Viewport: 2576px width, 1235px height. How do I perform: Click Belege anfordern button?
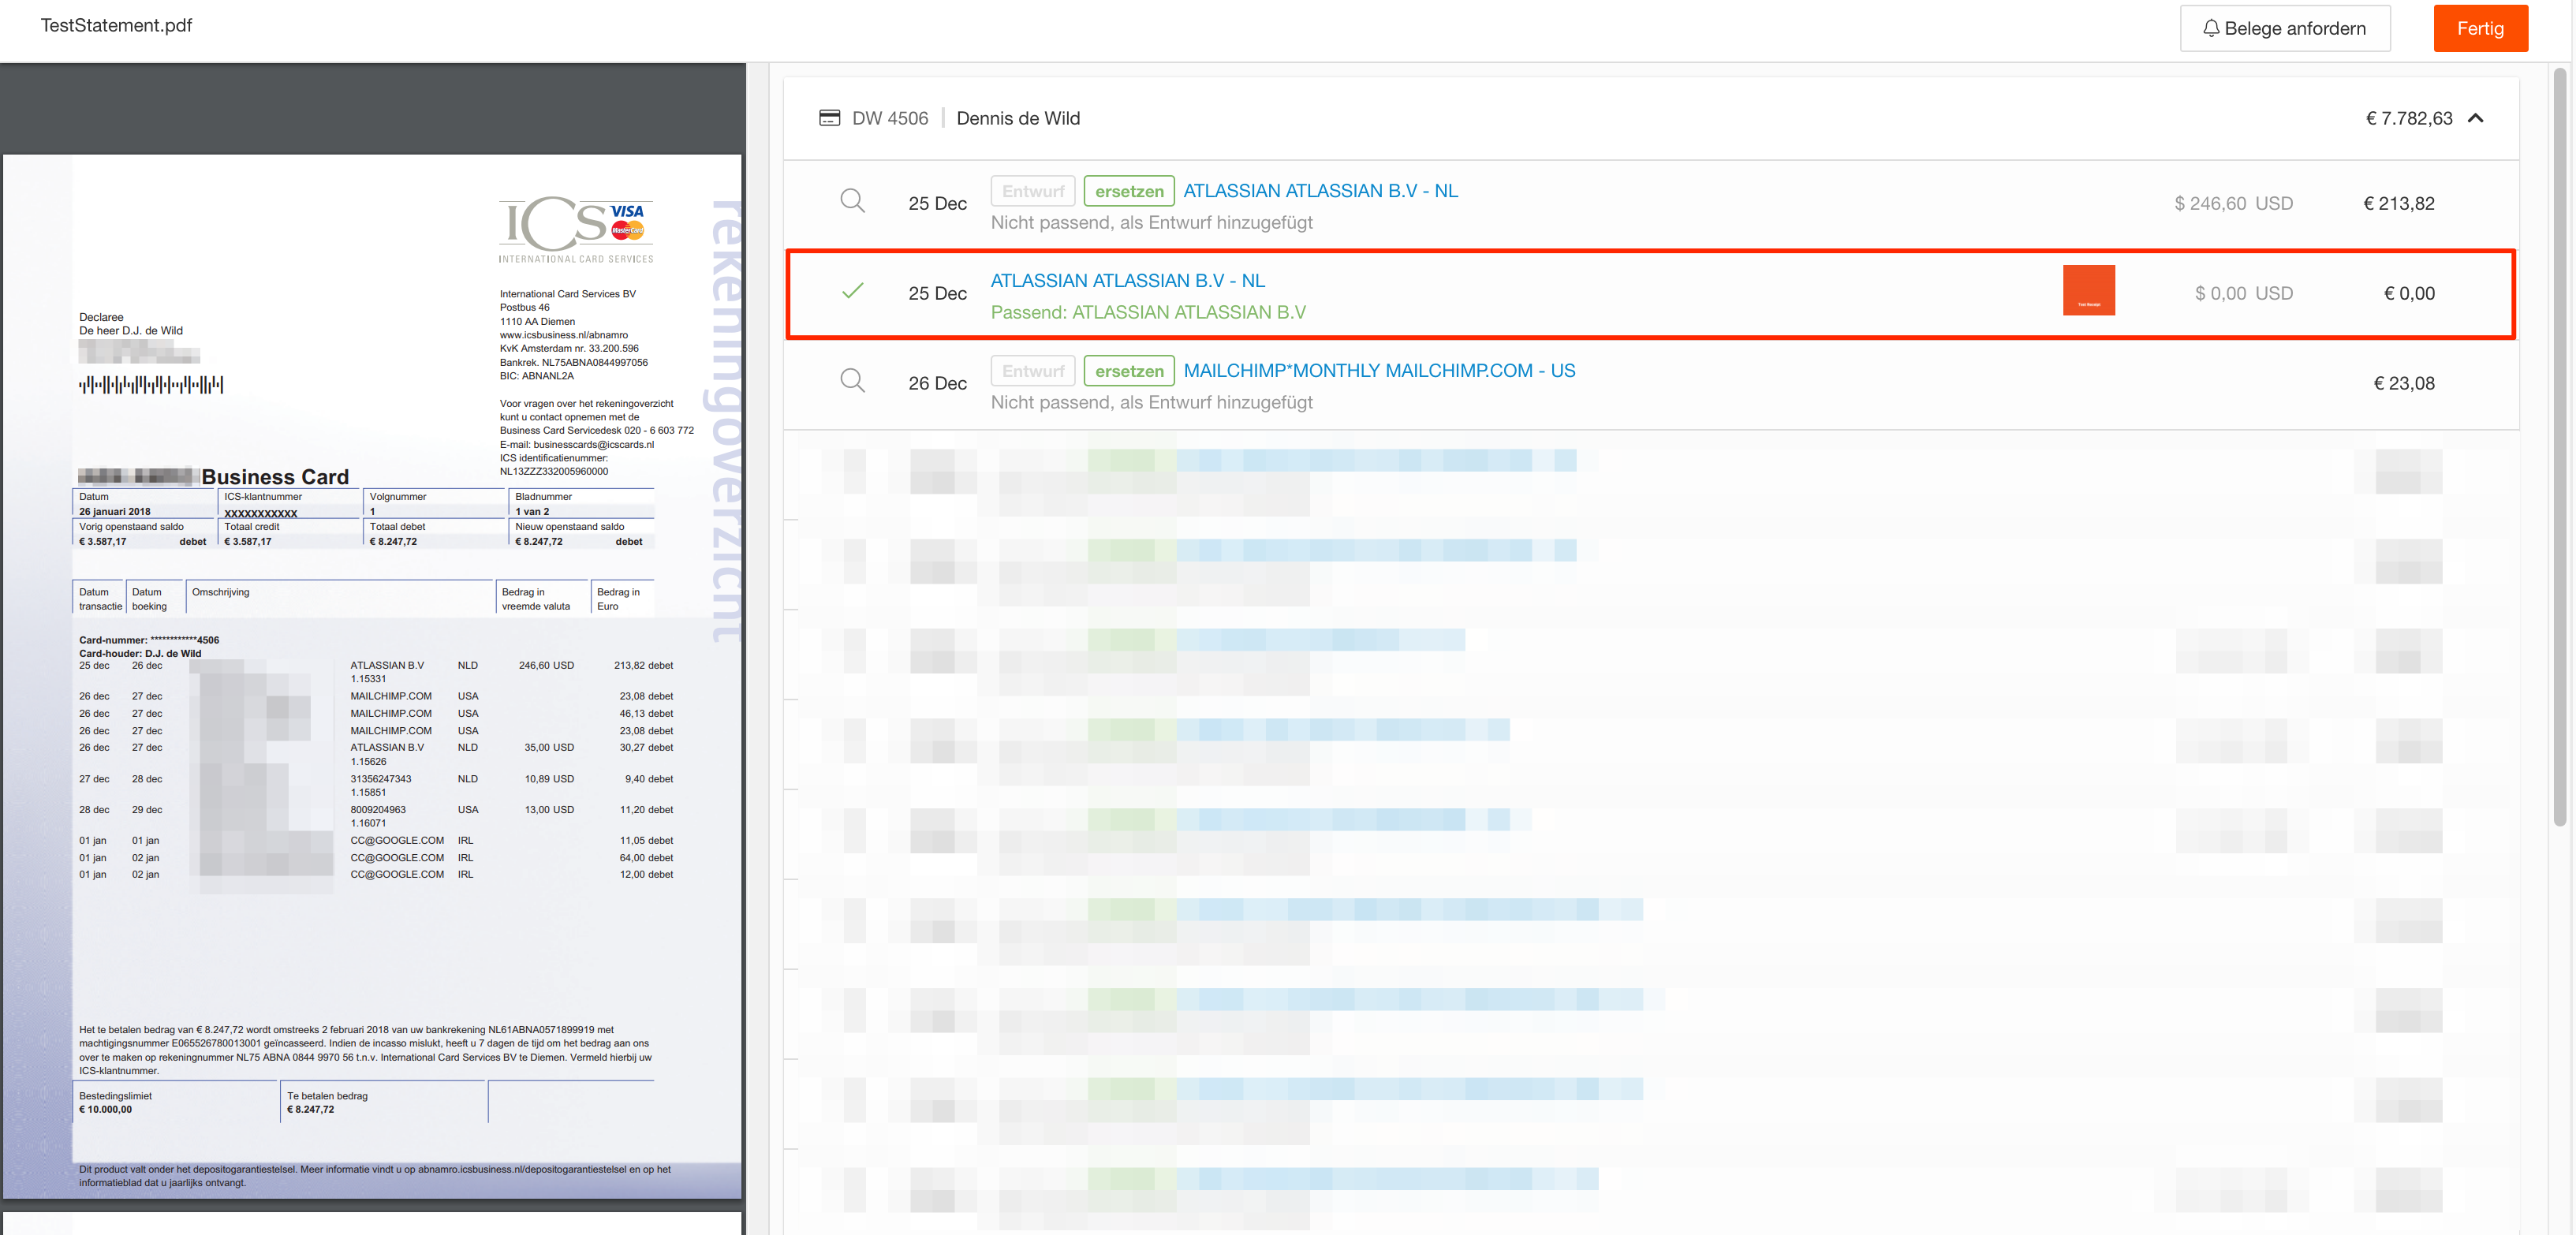pyautogui.click(x=2285, y=28)
